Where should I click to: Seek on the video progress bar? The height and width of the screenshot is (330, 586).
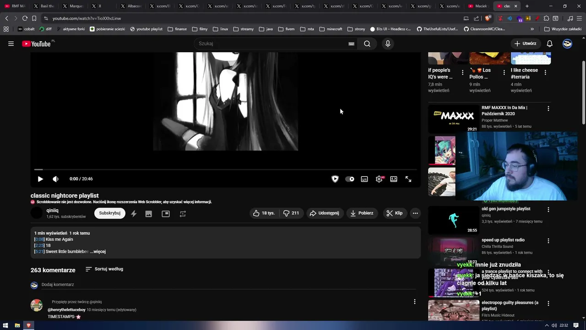tap(225, 170)
